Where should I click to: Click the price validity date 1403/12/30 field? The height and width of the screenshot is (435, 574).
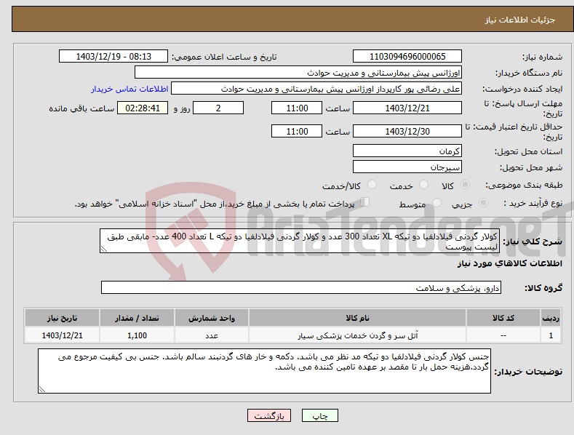pos(407,131)
